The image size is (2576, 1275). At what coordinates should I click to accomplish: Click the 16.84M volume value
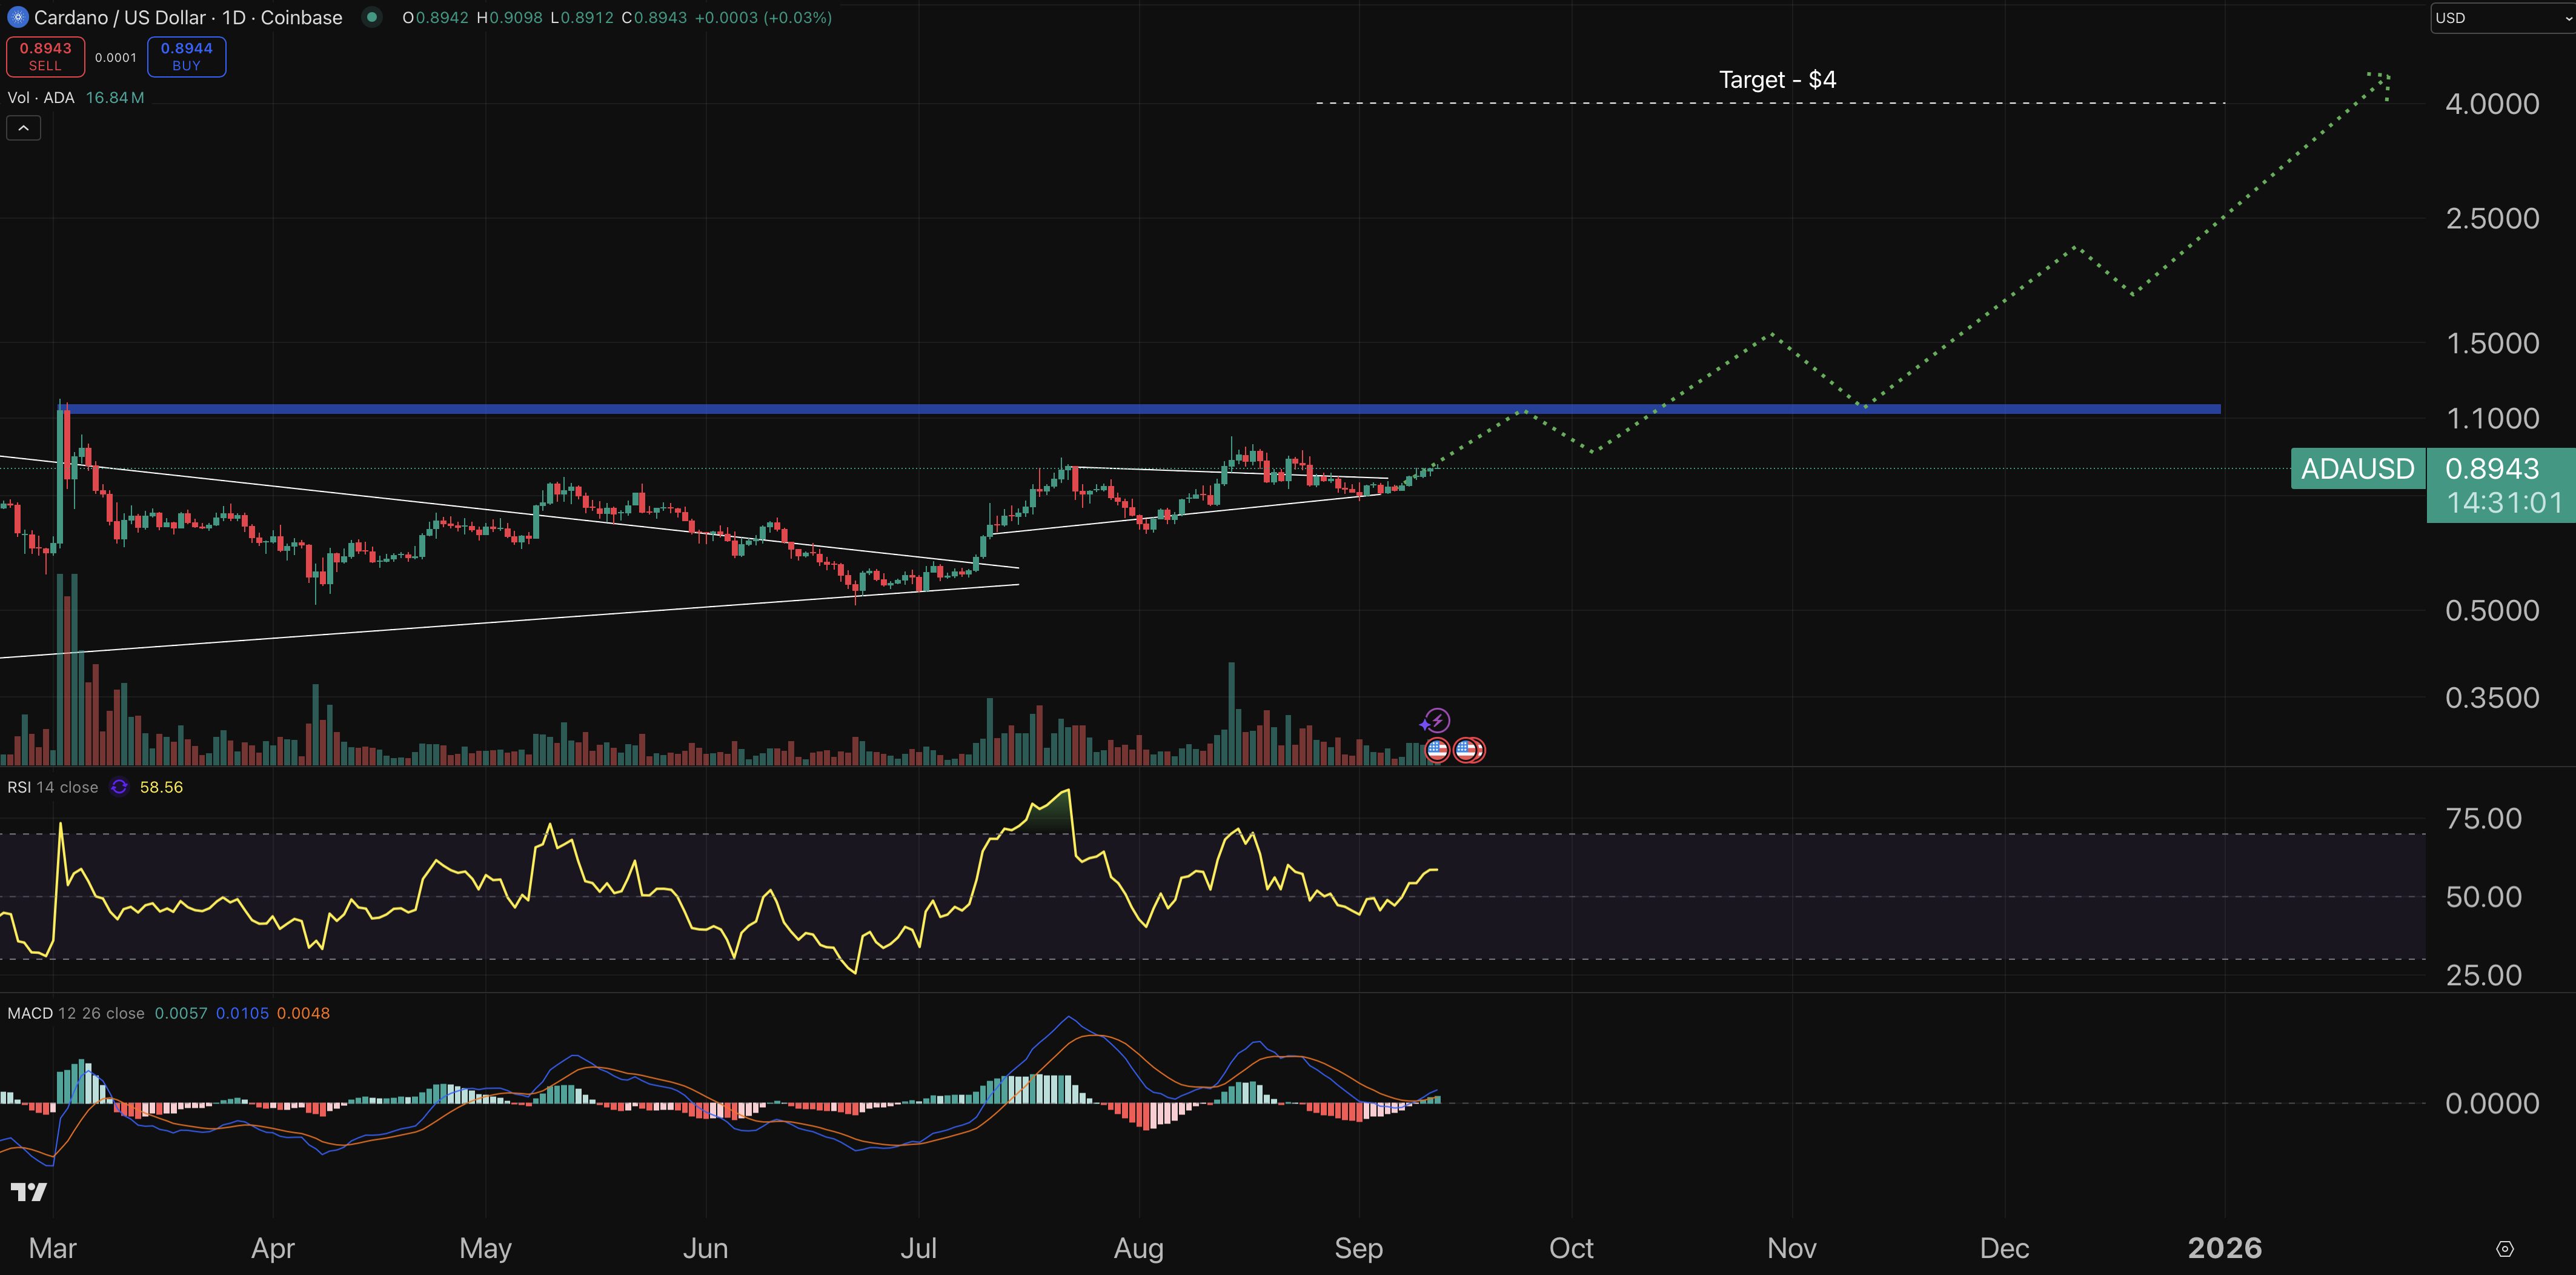(115, 97)
